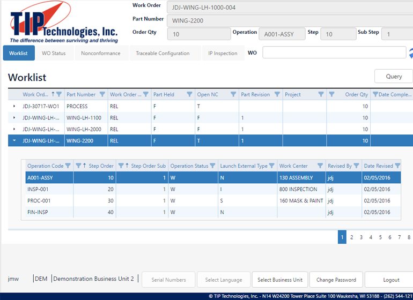
Task: Click the Work Order status column filter icon
Action: [146, 94]
